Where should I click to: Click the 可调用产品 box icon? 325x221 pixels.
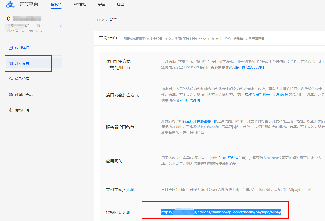(x=11, y=95)
